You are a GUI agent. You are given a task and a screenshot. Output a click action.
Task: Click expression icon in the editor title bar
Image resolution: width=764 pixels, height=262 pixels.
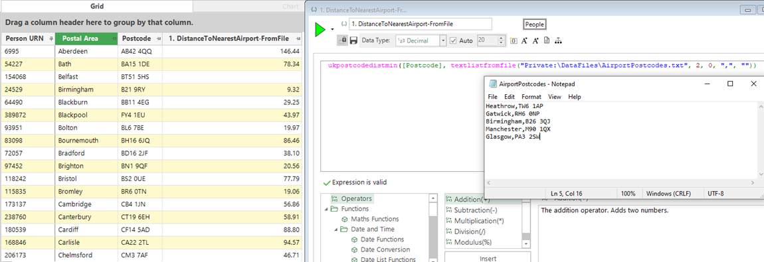pos(314,10)
